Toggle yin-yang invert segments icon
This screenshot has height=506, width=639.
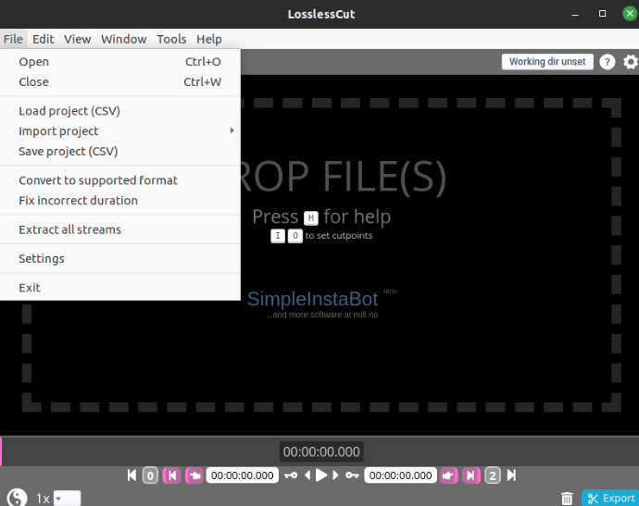click(x=17, y=498)
